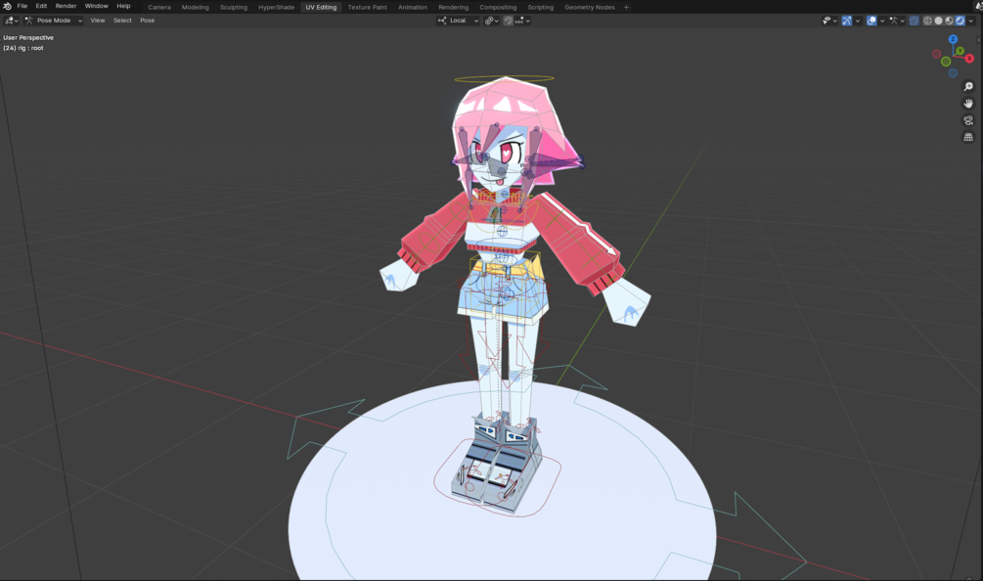Image resolution: width=983 pixels, height=581 pixels.
Task: Click the 'User Perspective' viewport label
Action: pyautogui.click(x=28, y=37)
